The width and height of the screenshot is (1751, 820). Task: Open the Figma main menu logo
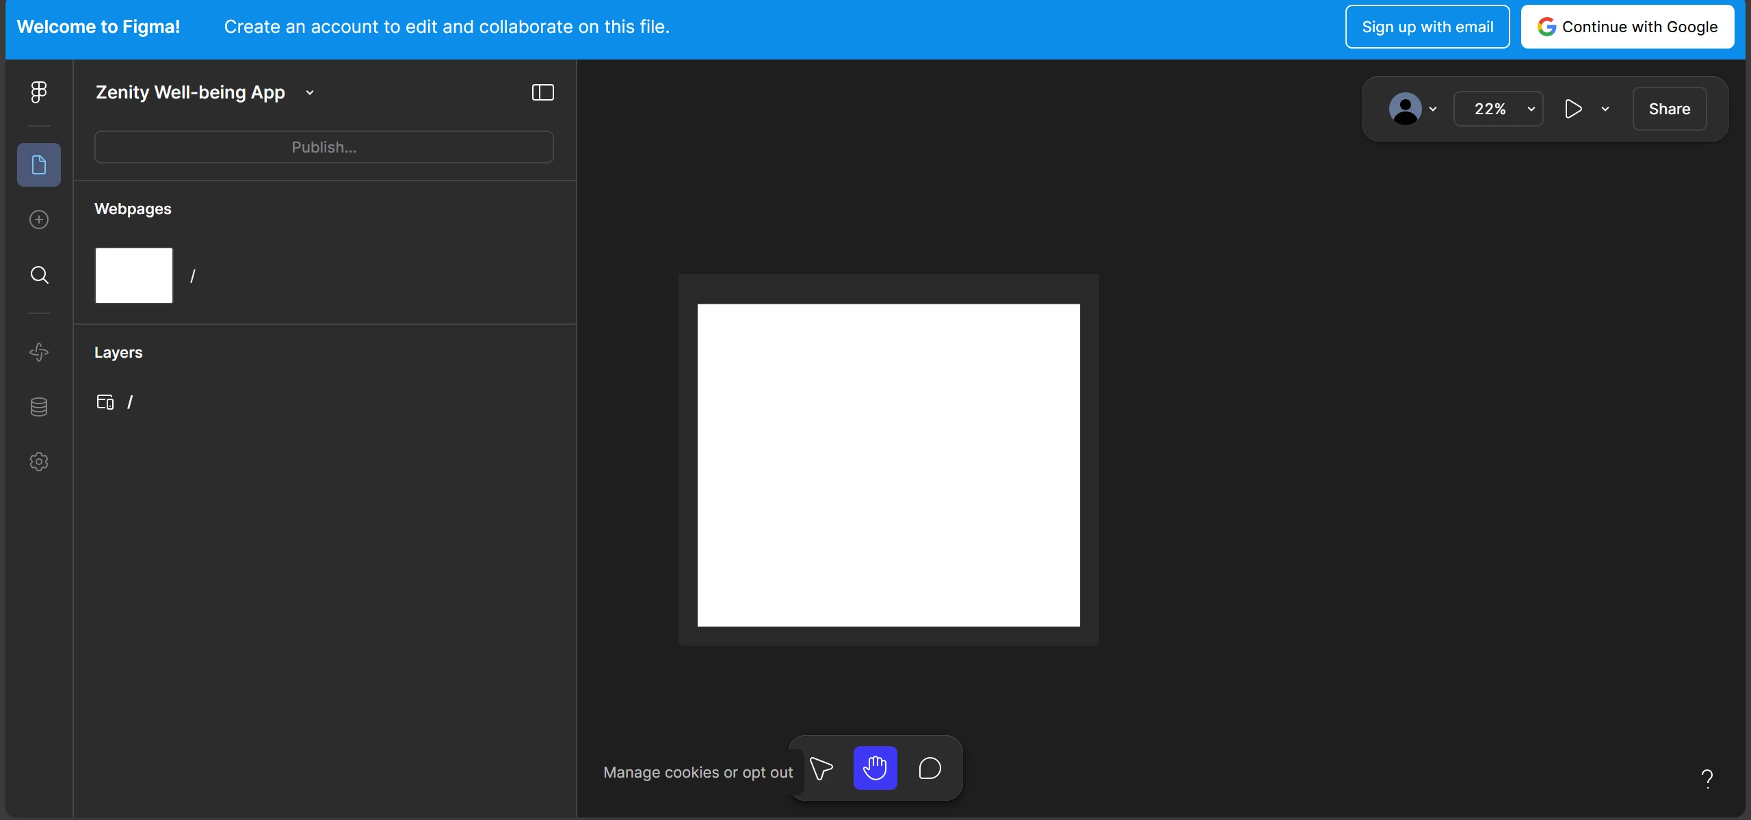click(x=39, y=92)
